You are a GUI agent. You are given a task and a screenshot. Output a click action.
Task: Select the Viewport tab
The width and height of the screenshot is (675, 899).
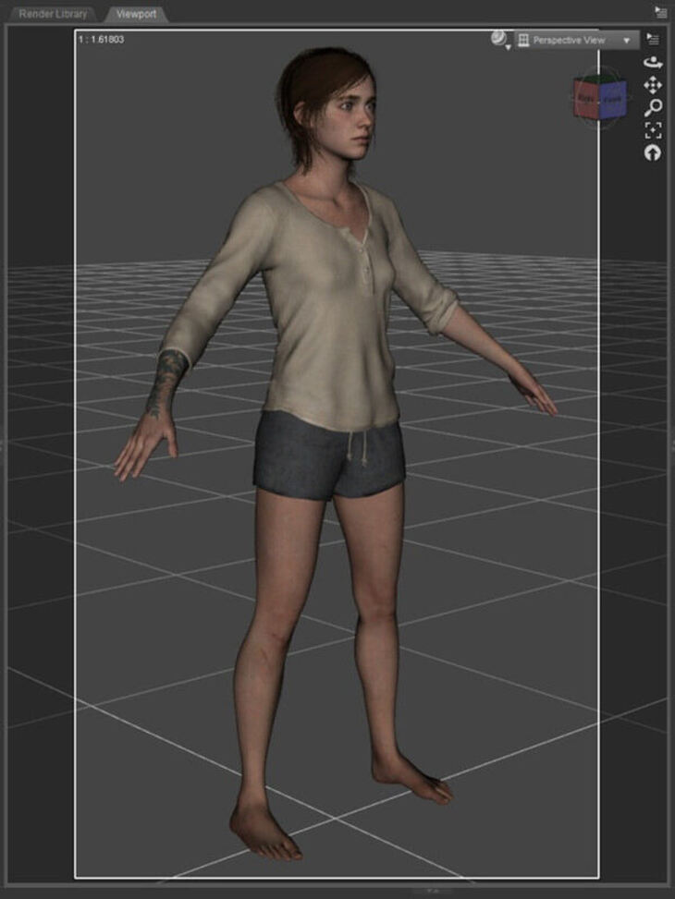point(136,14)
